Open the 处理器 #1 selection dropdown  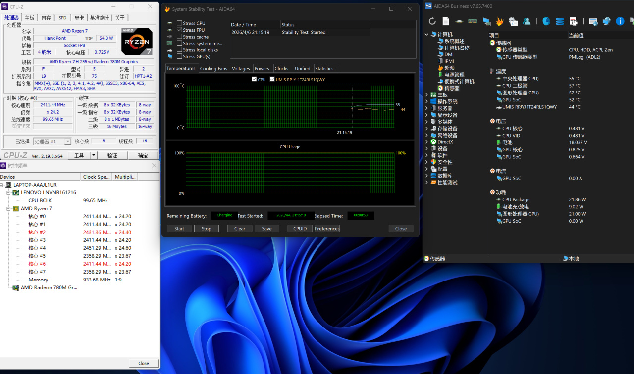[67, 141]
